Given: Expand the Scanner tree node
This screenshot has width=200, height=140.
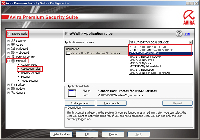Looking at the screenshot, I should pos(8,41).
